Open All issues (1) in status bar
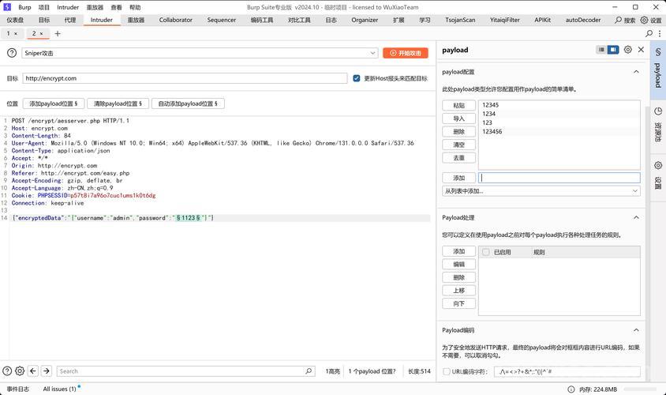Image resolution: width=666 pixels, height=395 pixels. 59,389
